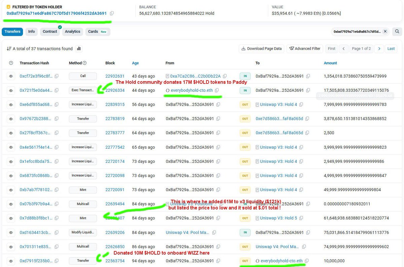Sort by the Age column header
404x267 pixels.
pyautogui.click(x=135, y=63)
